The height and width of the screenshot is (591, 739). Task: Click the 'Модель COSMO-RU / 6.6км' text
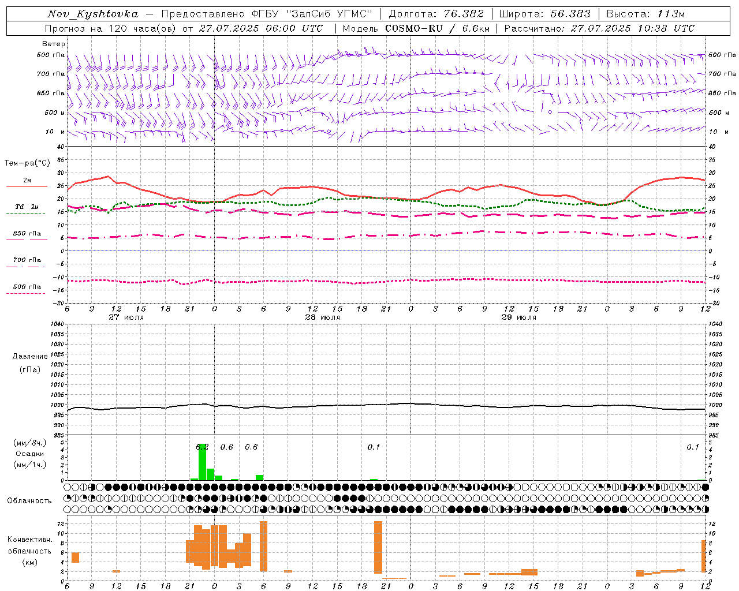pyautogui.click(x=415, y=28)
